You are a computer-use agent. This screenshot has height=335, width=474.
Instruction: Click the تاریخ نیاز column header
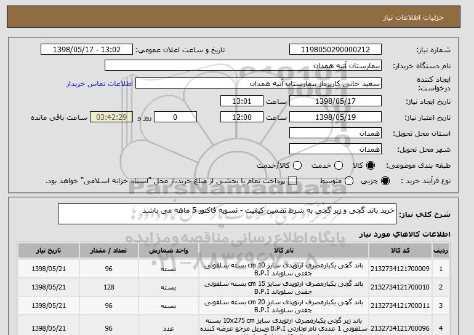(49, 251)
